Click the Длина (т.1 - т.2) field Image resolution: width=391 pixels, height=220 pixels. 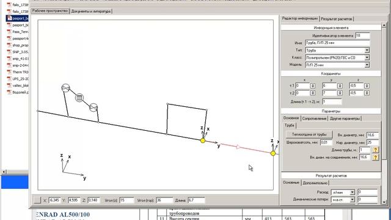(332, 101)
